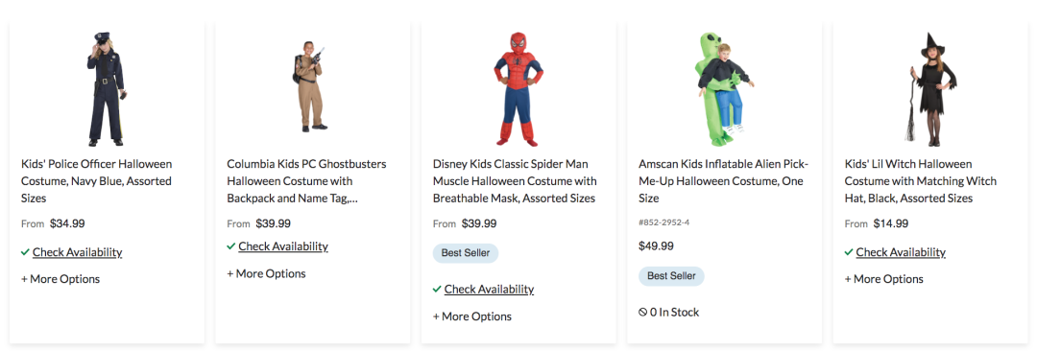Image resolution: width=1037 pixels, height=351 pixels.
Task: Open the Lil Witch costume product image
Action: click(x=930, y=88)
